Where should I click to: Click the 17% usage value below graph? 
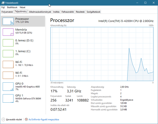coord(54,91)
